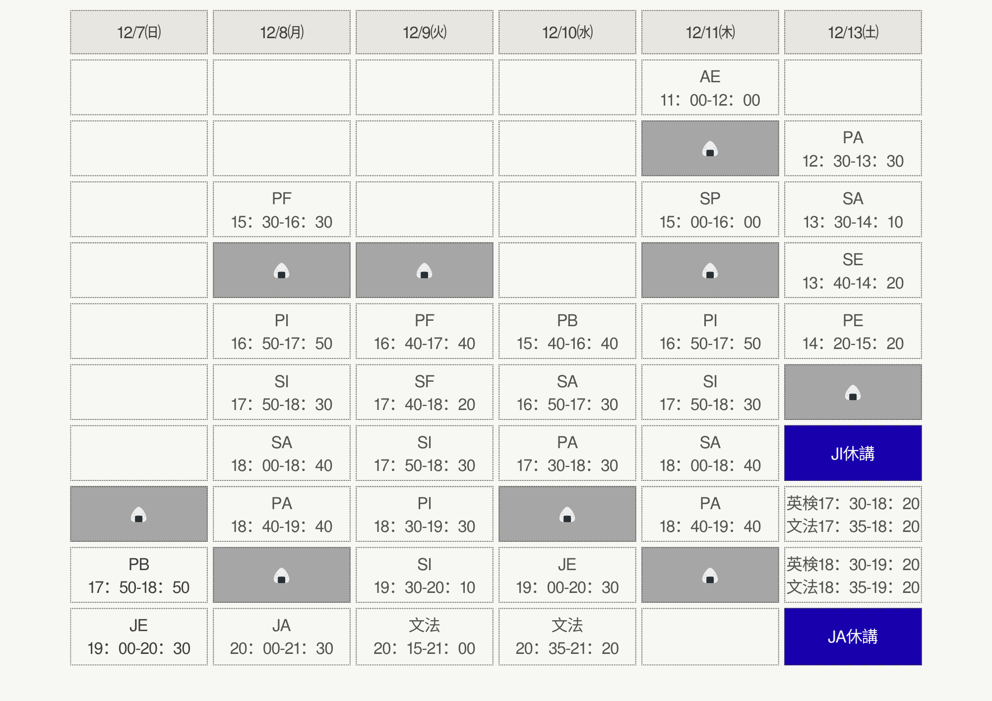Click the rice ball icon above JE 19:00-20:30 on 12/10
Image resolution: width=992 pixels, height=701 pixels.
pos(567,515)
